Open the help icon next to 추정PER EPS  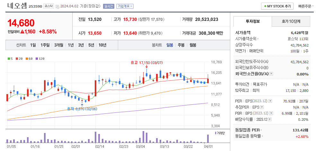262,107
